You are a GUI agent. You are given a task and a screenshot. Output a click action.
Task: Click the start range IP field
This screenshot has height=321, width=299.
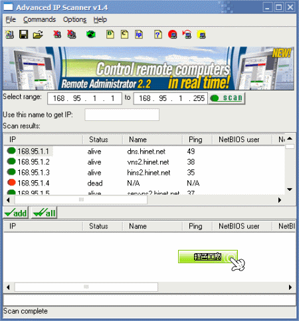point(84,98)
